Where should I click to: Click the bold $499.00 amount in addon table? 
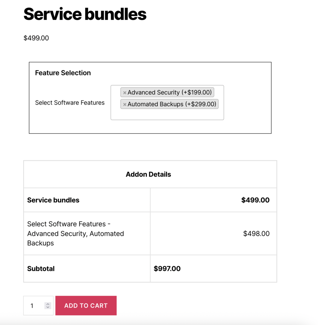tap(255, 200)
